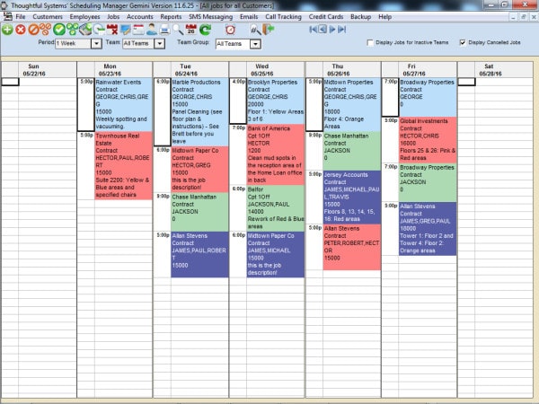This screenshot has height=404, width=539.
Task: Click the orange single cancel job icon
Action: [33, 30]
